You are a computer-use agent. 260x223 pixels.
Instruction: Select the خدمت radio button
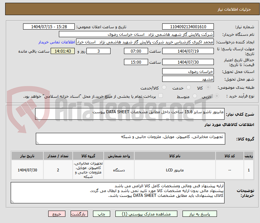click(188, 87)
